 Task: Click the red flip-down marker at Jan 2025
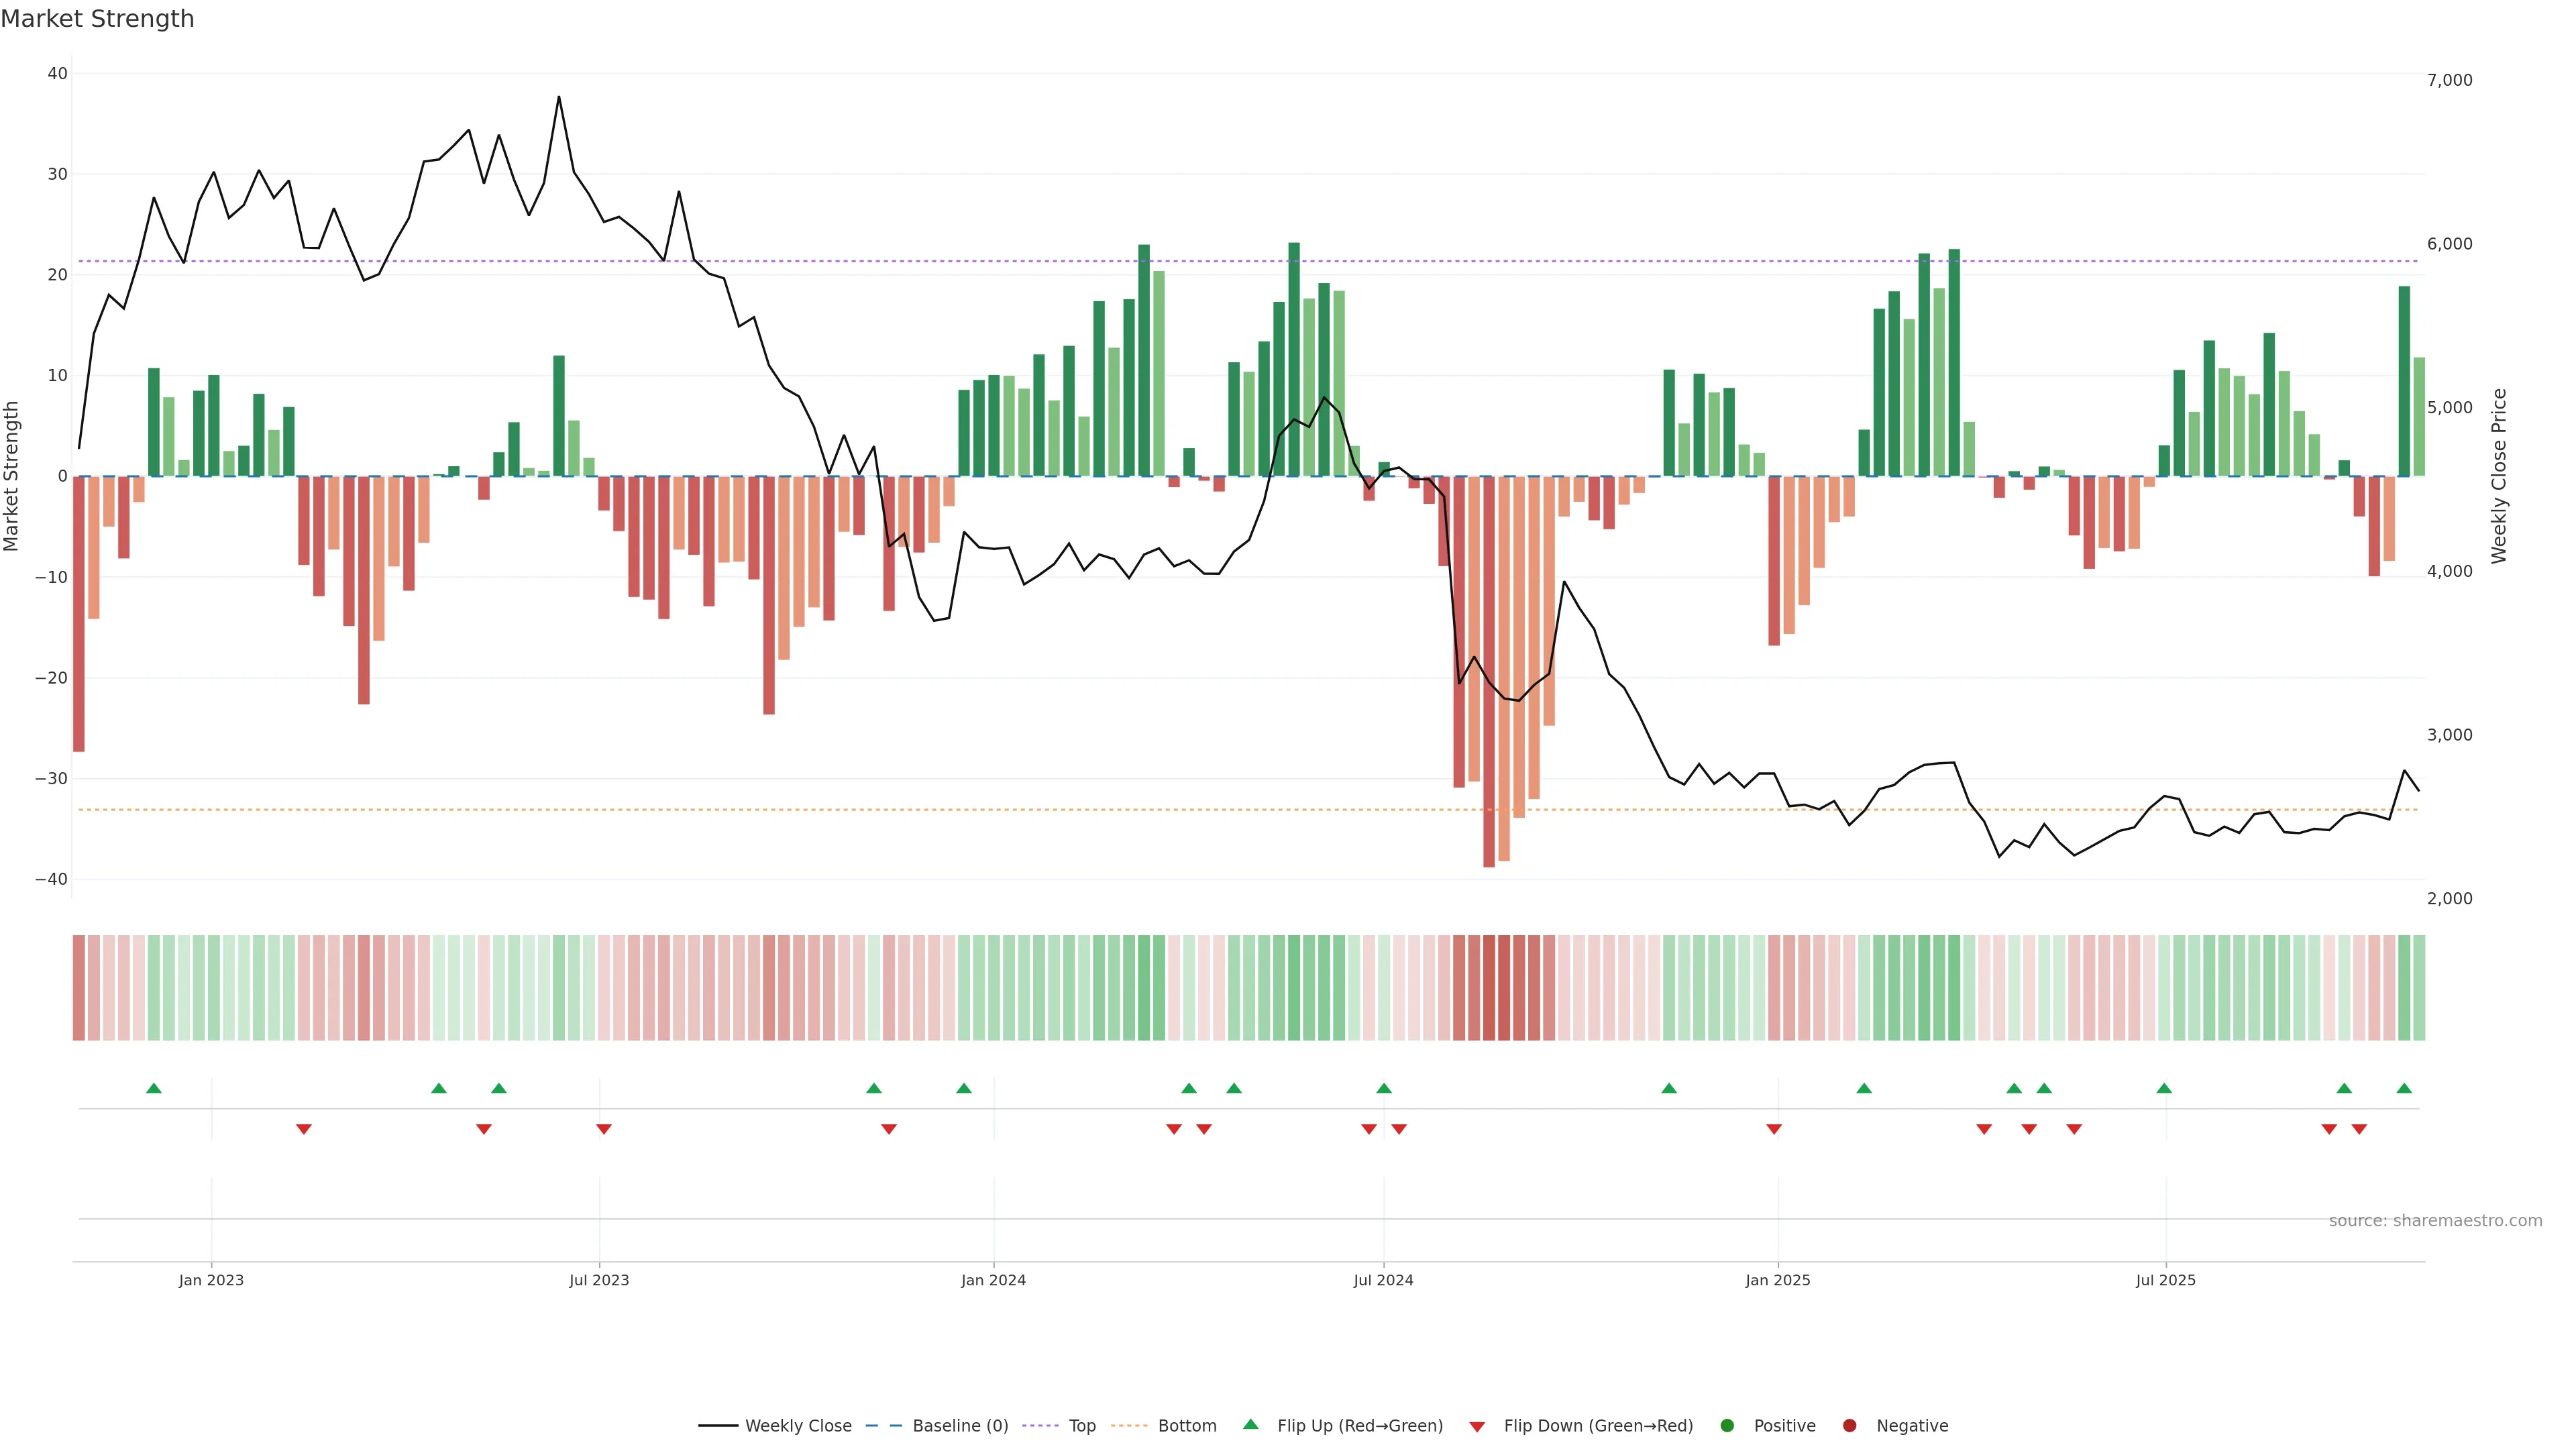(x=1774, y=1129)
